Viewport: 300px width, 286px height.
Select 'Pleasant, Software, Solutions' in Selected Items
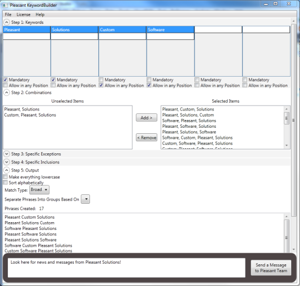(189, 126)
